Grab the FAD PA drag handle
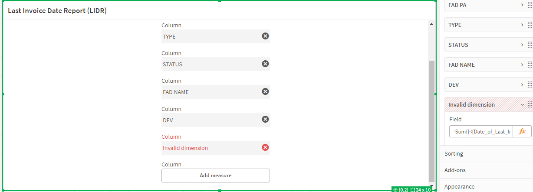This screenshot has height=192, width=533. [x=530, y=5]
